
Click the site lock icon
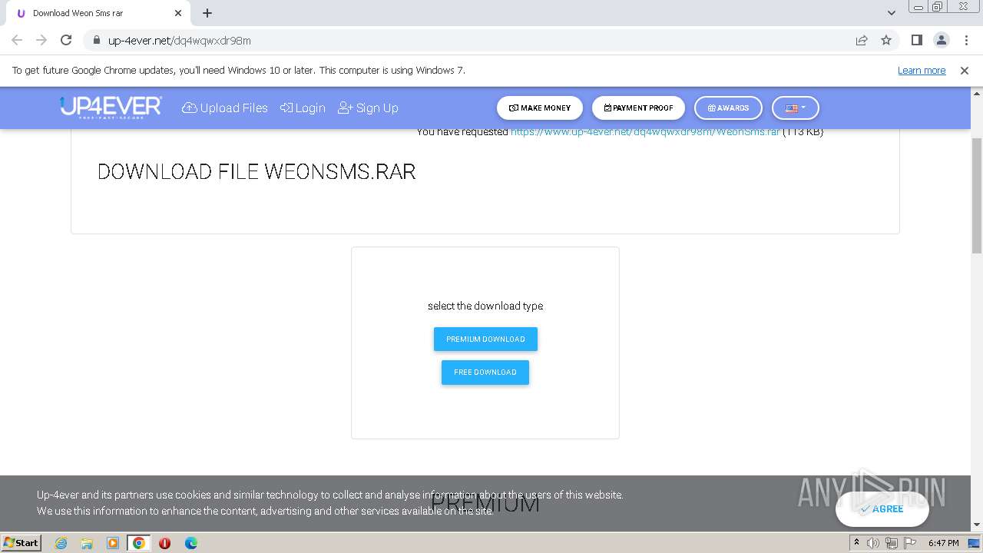coord(96,40)
